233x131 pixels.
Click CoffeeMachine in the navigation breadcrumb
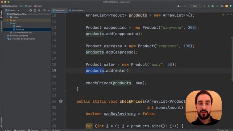click(9, 6)
